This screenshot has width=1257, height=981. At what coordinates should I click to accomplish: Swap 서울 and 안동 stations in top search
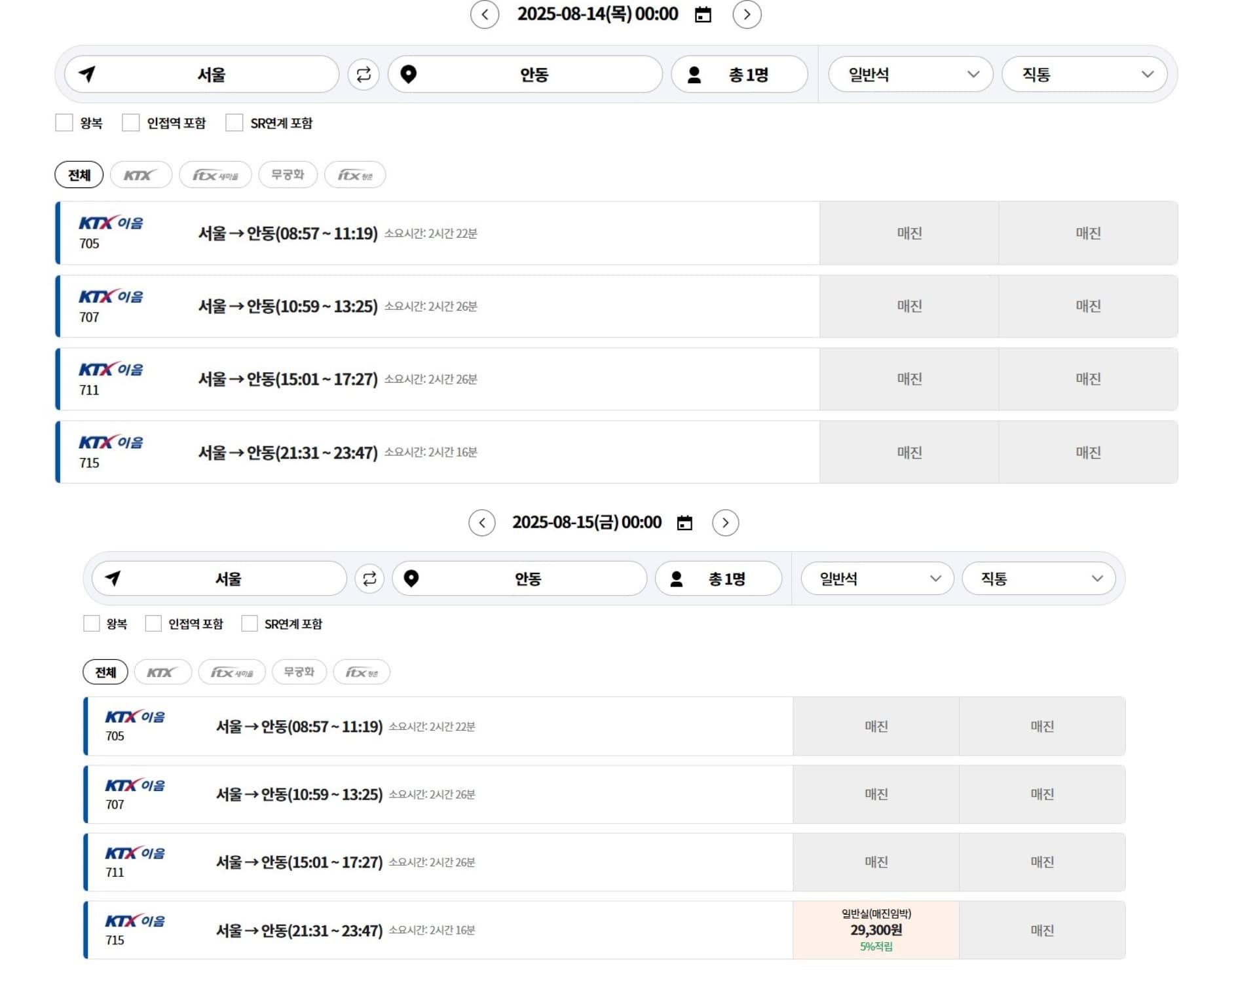tap(364, 74)
